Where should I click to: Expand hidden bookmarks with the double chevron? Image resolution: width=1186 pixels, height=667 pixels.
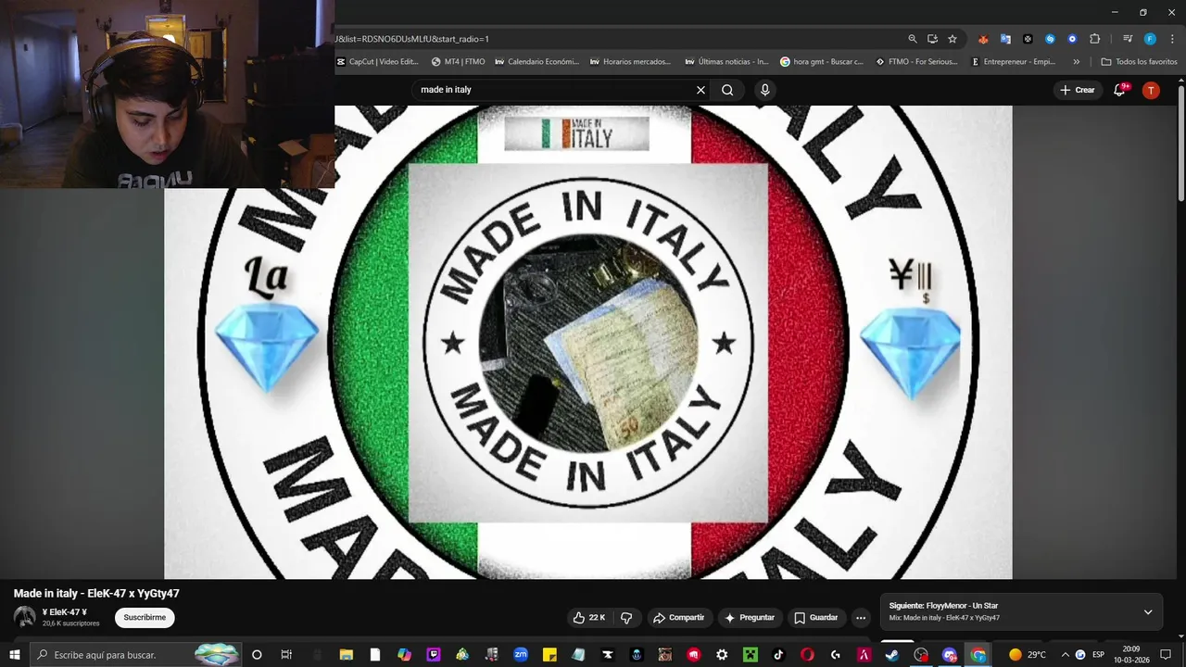[x=1076, y=62]
